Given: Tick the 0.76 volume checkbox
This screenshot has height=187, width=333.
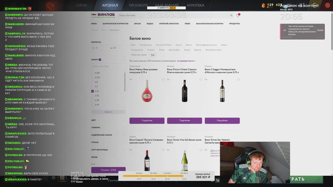Looking at the screenshot, I should (x=92, y=96).
